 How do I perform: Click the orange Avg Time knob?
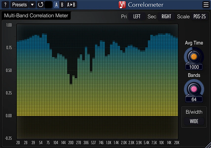(x=194, y=56)
